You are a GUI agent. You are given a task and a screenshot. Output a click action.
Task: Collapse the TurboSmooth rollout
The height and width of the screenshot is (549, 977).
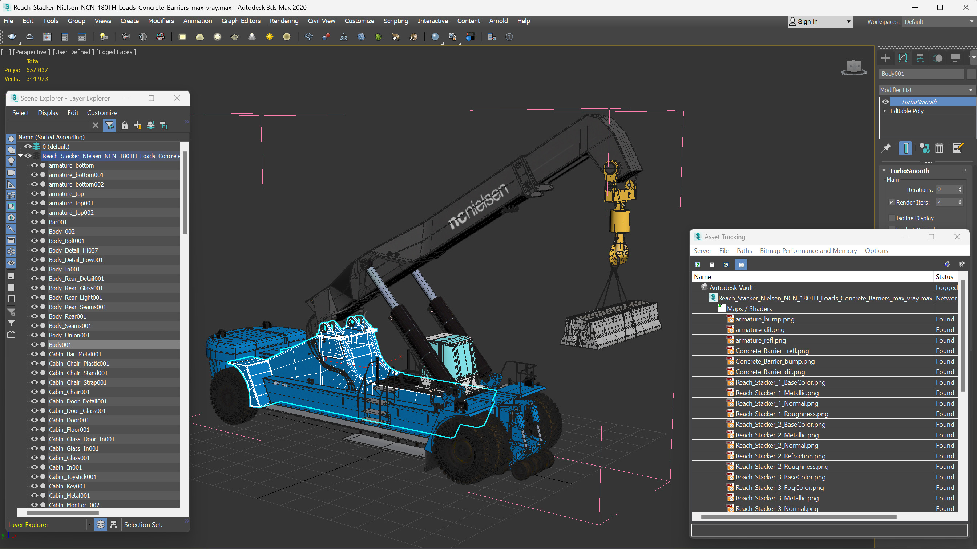[x=884, y=171]
